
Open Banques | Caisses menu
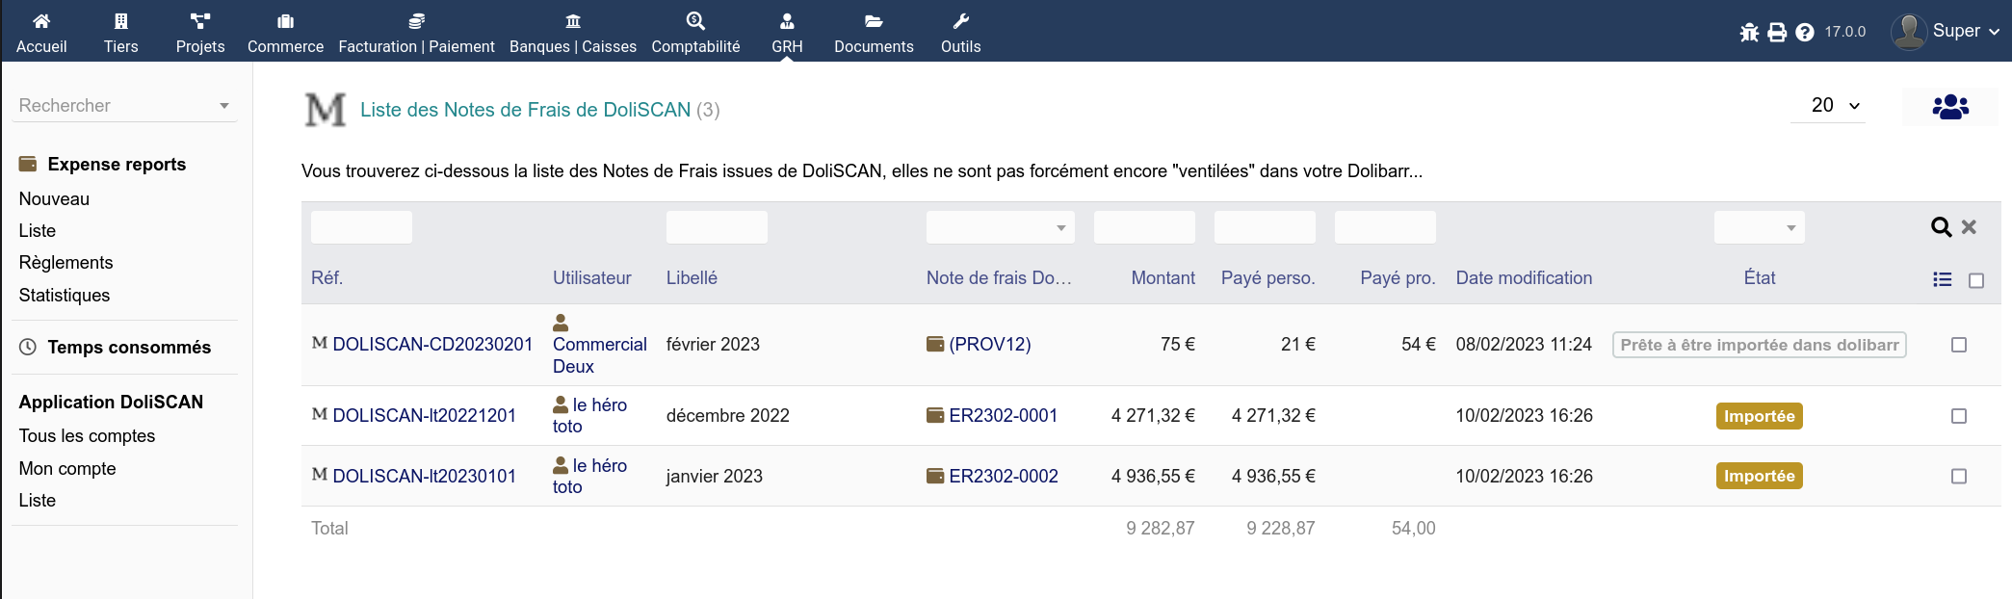click(573, 32)
